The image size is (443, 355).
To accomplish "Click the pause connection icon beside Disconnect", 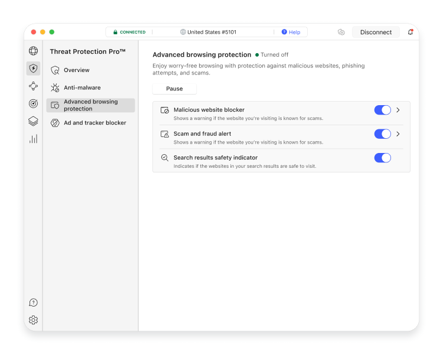I will click(341, 32).
